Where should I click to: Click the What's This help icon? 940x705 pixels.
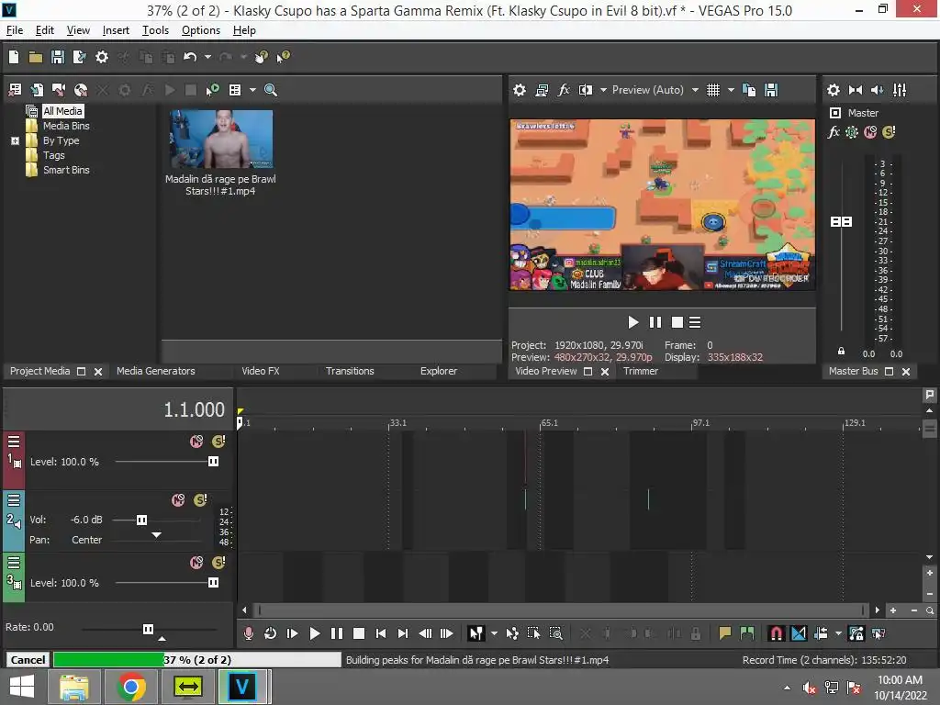pos(283,57)
